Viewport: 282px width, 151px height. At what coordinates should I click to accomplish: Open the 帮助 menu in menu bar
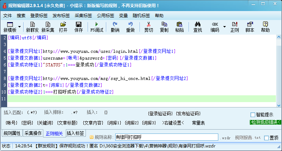(x=159, y=16)
